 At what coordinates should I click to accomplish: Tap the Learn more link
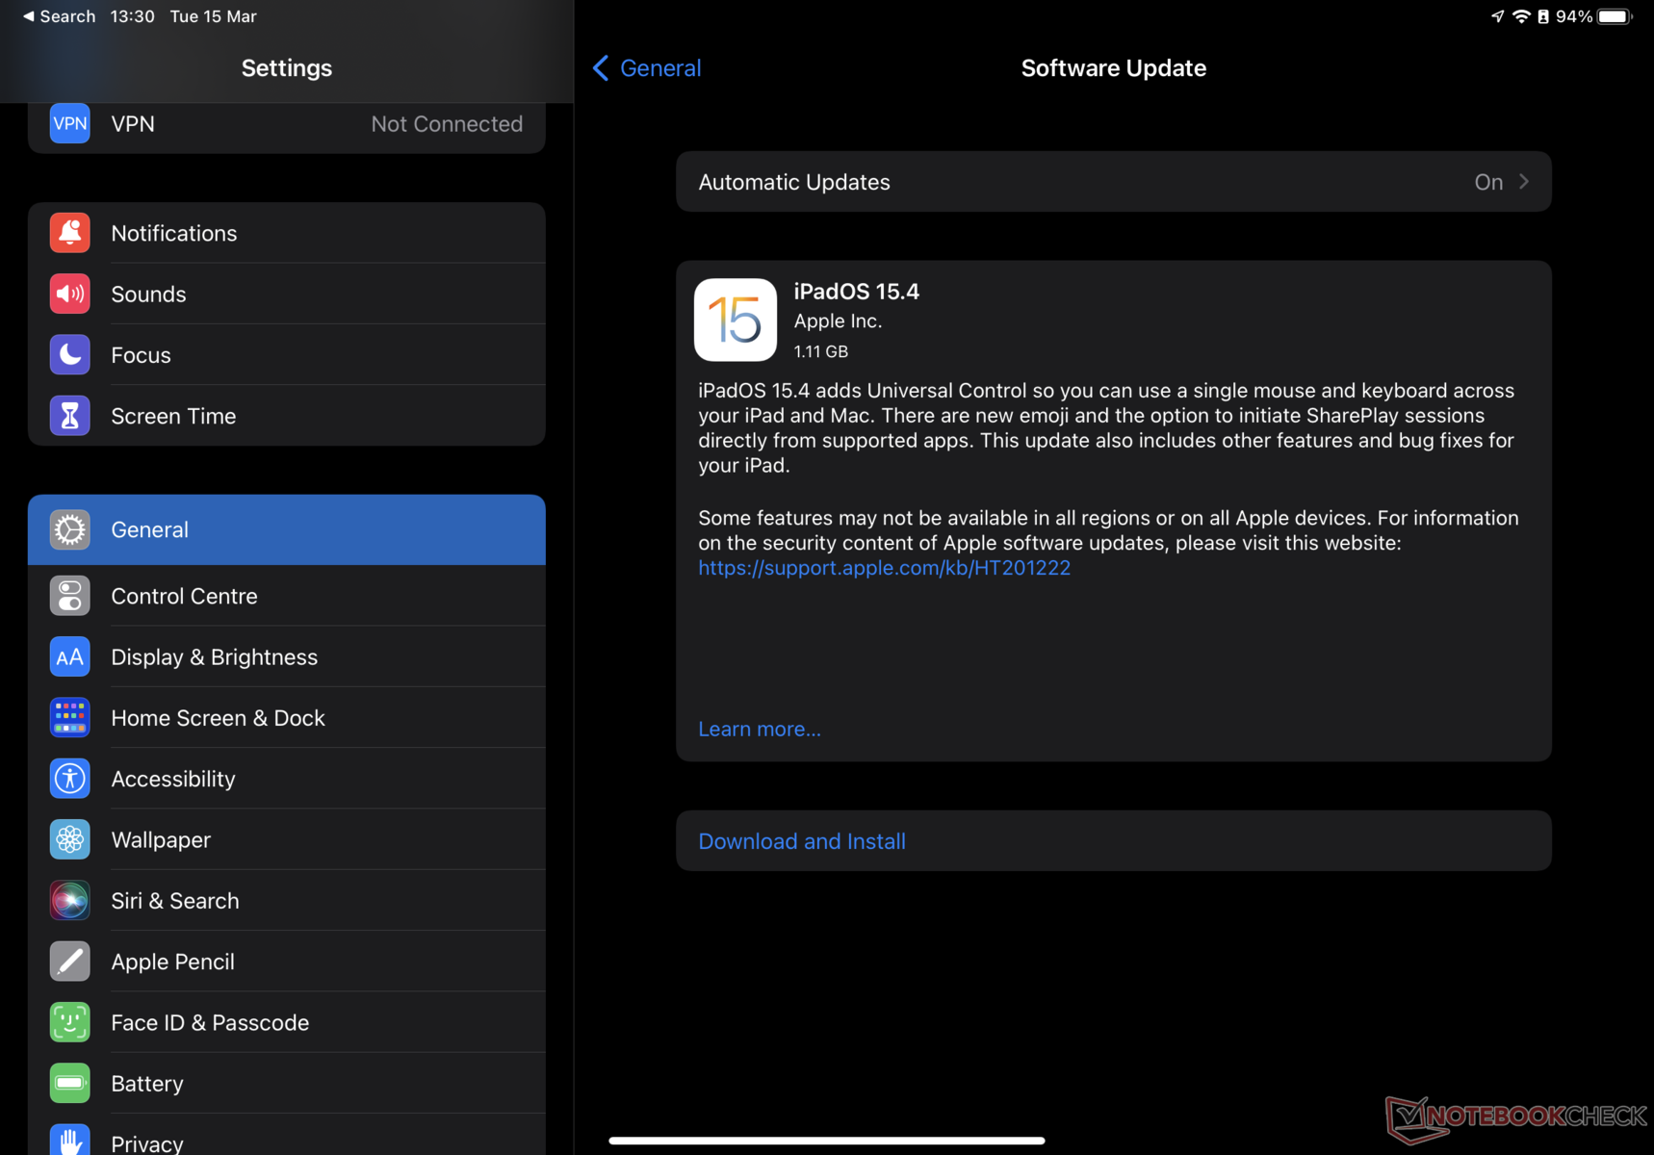coord(760,729)
